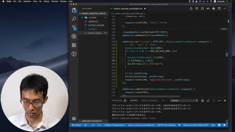Clear the output panel with list icon
The image size is (235, 132).
(202, 100)
